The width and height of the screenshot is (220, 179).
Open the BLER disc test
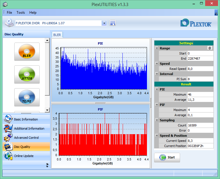pos(27,51)
